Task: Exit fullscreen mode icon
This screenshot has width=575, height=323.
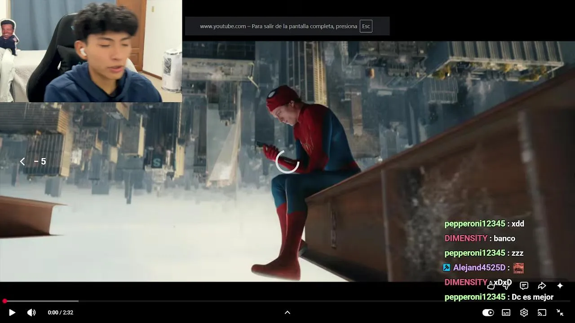Action: 560,313
